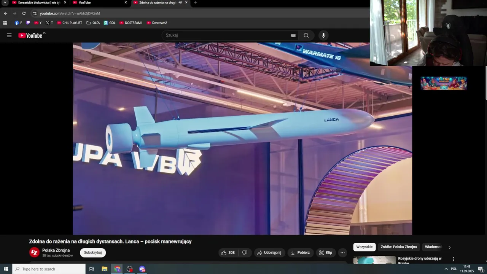The height and width of the screenshot is (274, 487).
Task: Open File Explorer from taskbar
Action: [105, 269]
